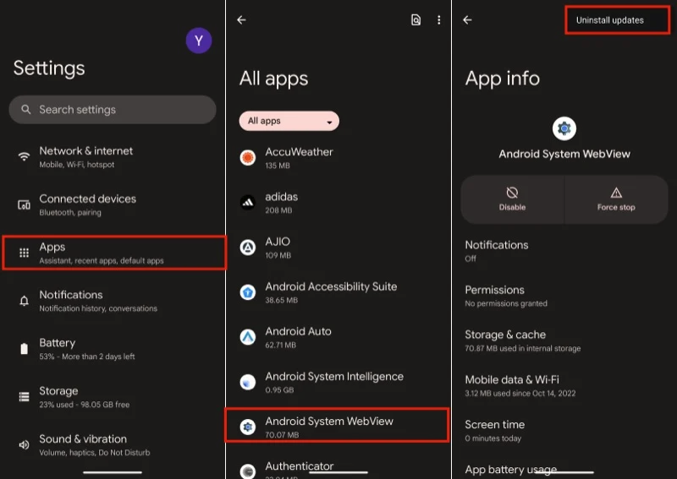677x479 pixels.
Task: Go back from the App info screen
Action: point(468,19)
